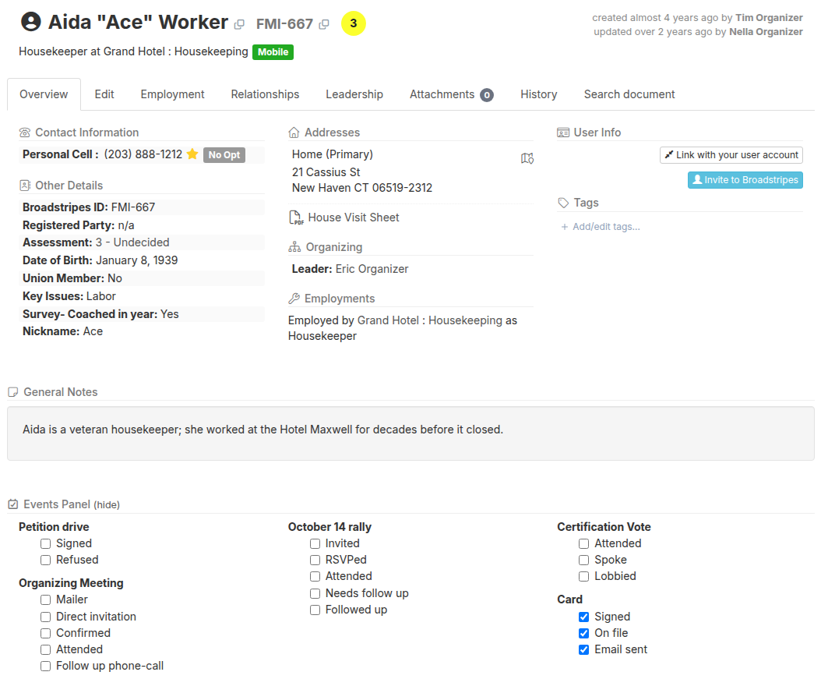Click the 21 Cassius St address
Viewport: 821px width, 686px height.
coord(326,172)
